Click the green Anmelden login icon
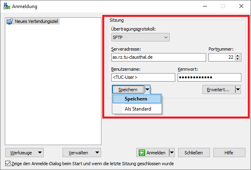 click(142, 153)
